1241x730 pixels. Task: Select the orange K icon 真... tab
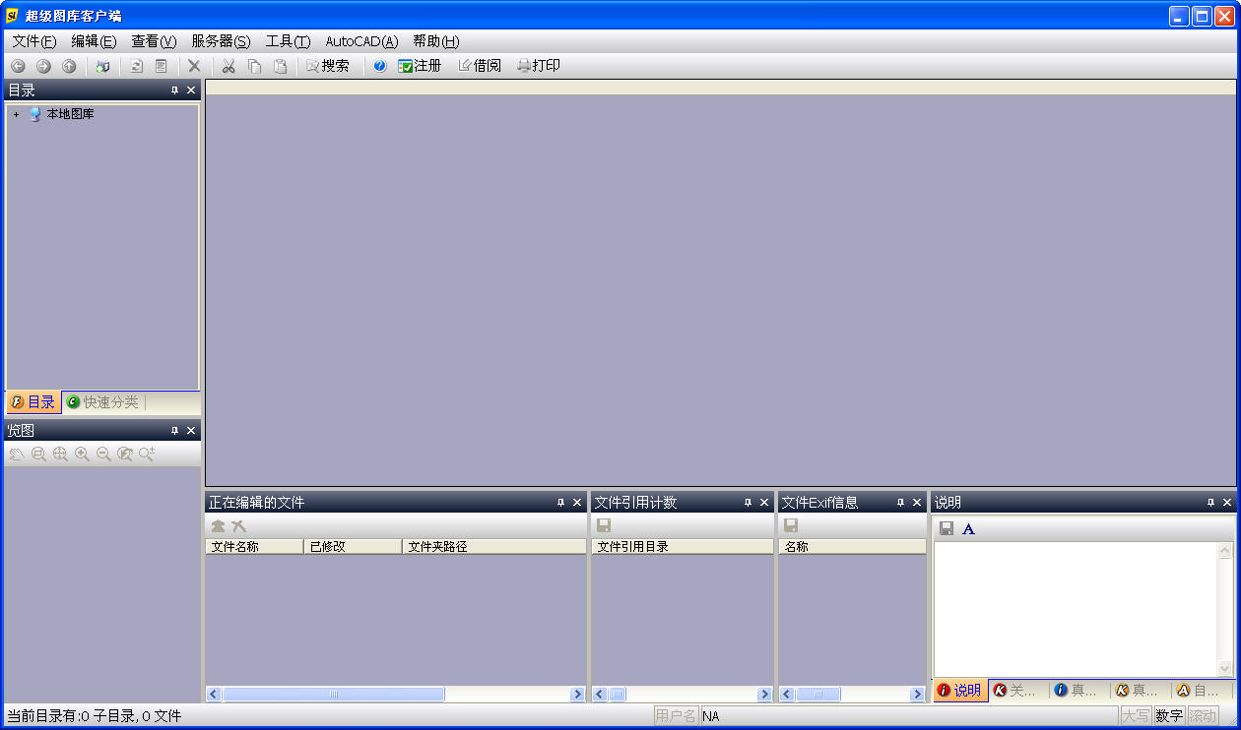click(x=1140, y=691)
